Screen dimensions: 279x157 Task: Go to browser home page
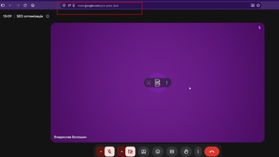point(33,5)
